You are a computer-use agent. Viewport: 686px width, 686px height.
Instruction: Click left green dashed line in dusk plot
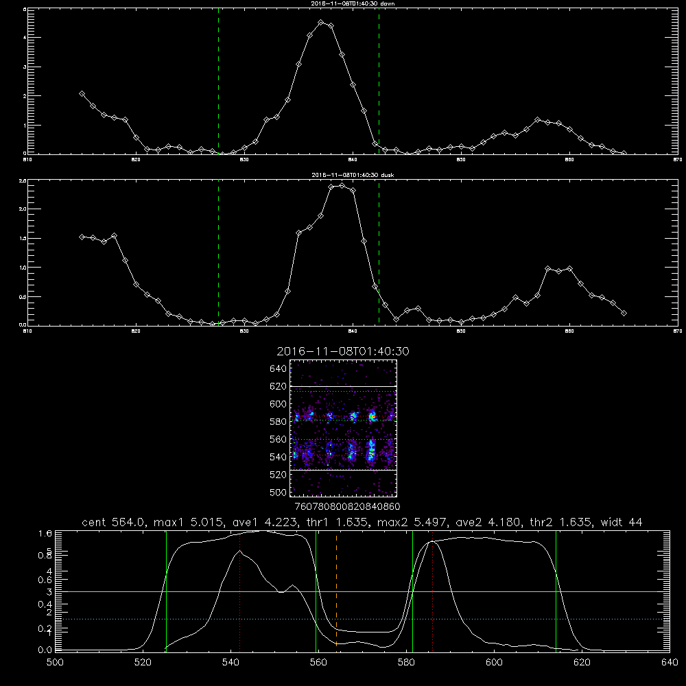coord(219,252)
